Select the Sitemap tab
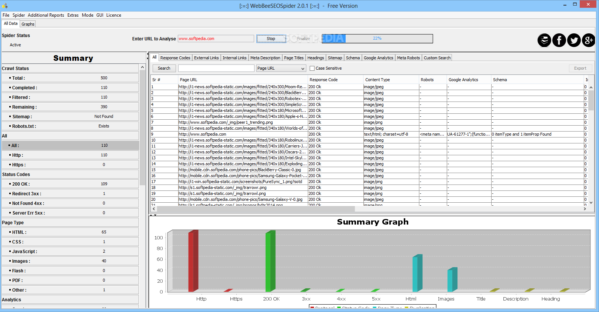The height and width of the screenshot is (312, 599). pos(335,58)
